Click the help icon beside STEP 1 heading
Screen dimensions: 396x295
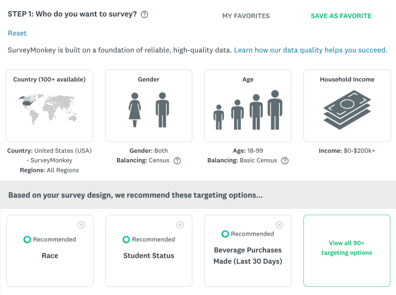pos(144,14)
